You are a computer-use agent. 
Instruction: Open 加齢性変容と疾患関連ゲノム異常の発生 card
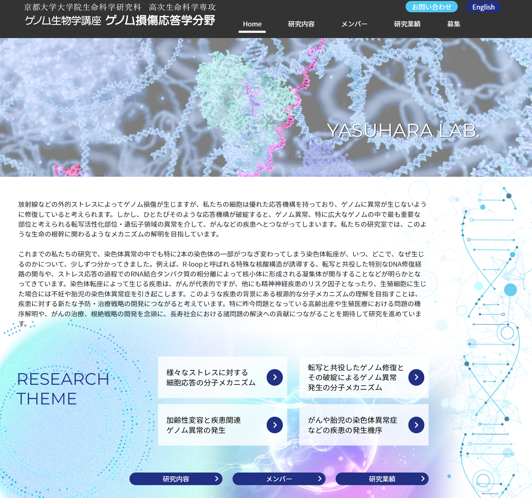pyautogui.click(x=222, y=425)
